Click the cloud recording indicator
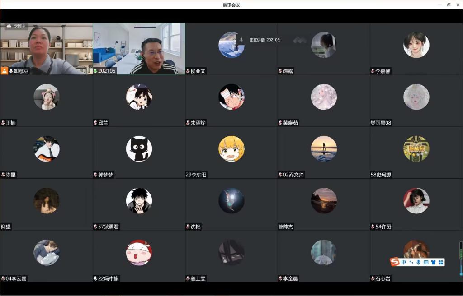The width and height of the screenshot is (463, 296). coord(16,26)
